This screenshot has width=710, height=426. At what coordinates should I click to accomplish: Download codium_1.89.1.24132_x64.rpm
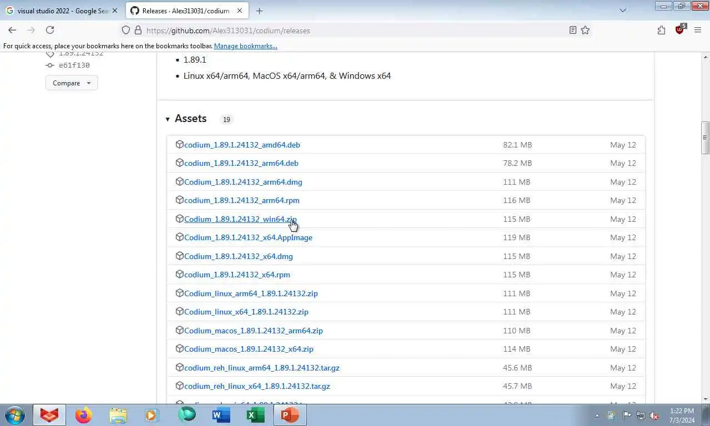point(237,275)
